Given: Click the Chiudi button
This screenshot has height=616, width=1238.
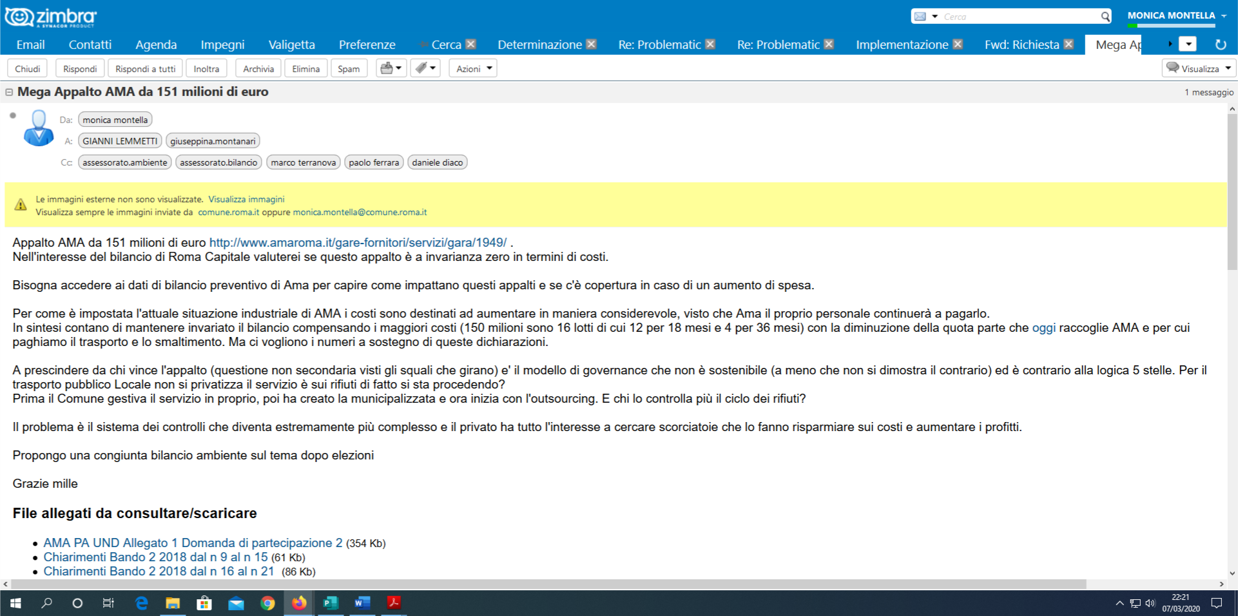Looking at the screenshot, I should tap(28, 68).
